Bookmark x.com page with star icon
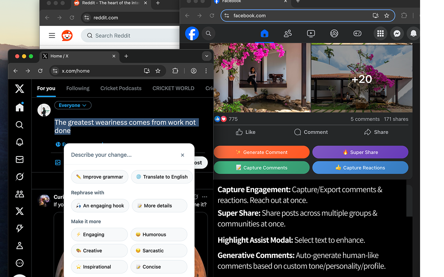The width and height of the screenshot is (444, 277). (158, 71)
